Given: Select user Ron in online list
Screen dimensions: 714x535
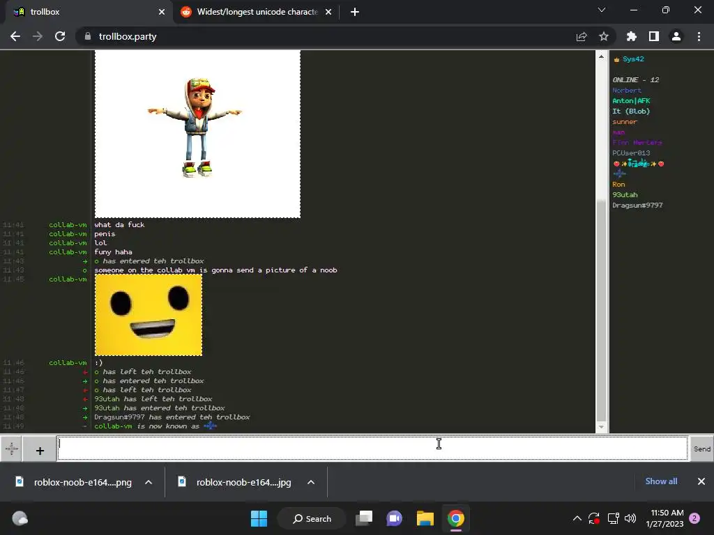Looking at the screenshot, I should [x=618, y=184].
